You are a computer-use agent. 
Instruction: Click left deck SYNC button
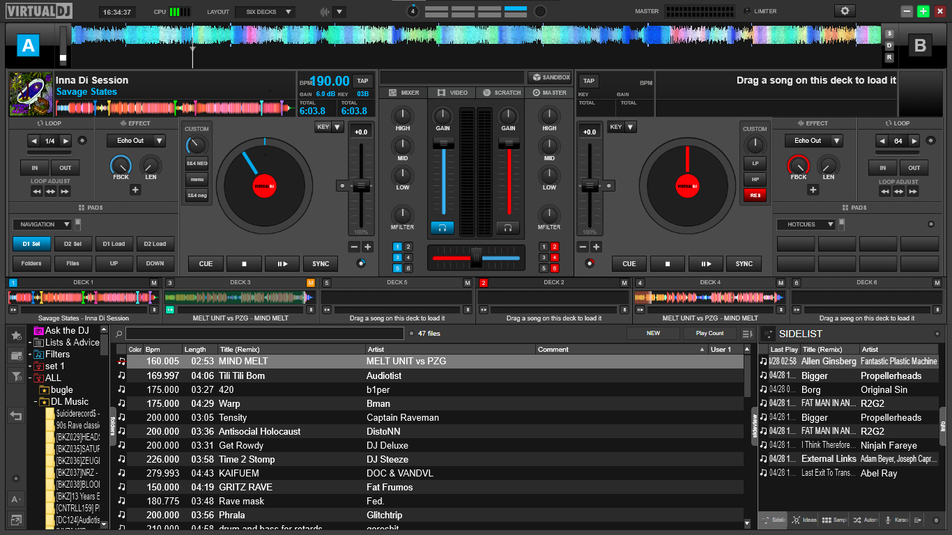coord(321,264)
